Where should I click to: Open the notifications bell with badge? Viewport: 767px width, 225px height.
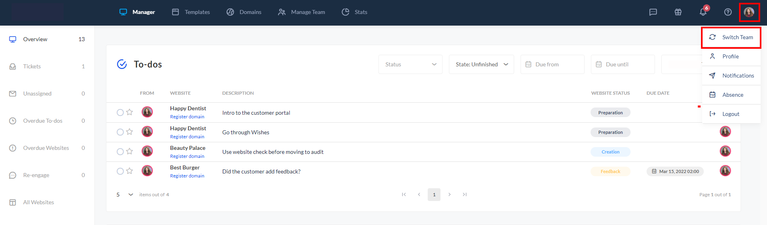click(x=703, y=12)
